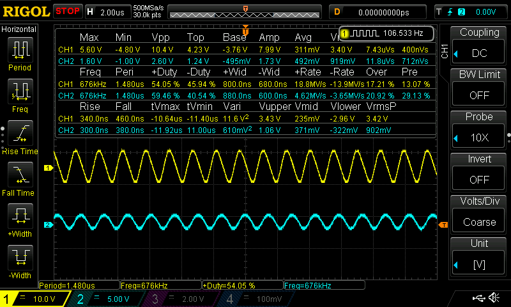511x307 pixels.
Task: Click the waveform memory overview bar
Action: click(x=245, y=12)
